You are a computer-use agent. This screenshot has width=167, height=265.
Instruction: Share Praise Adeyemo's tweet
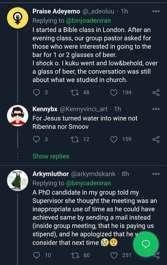[156, 92]
